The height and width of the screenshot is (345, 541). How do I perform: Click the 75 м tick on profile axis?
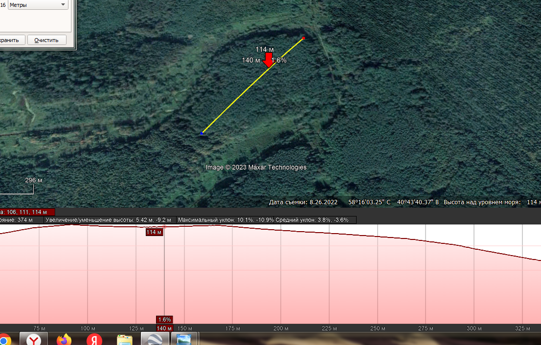39,328
